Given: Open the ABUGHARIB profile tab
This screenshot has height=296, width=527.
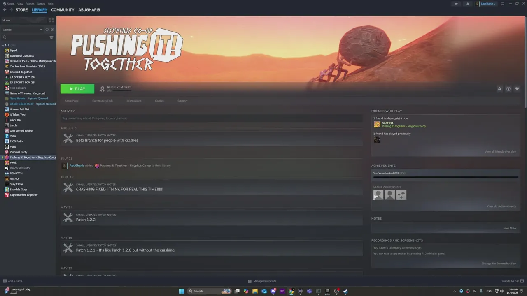Looking at the screenshot, I should [89, 10].
